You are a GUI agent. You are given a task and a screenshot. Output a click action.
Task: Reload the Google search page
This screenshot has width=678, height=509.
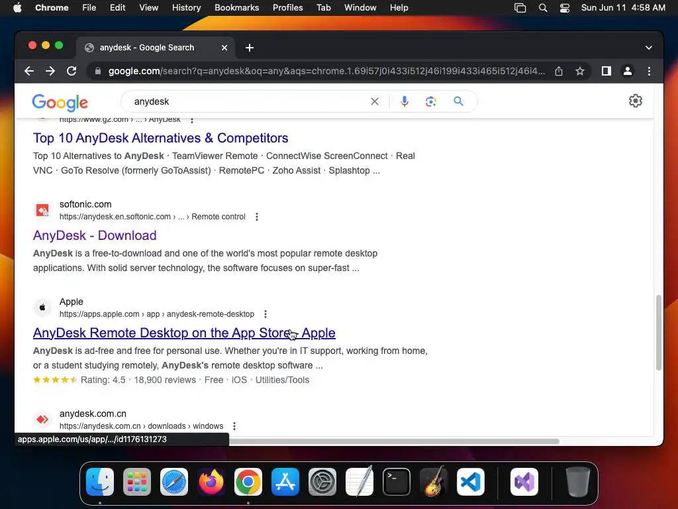[x=72, y=71]
